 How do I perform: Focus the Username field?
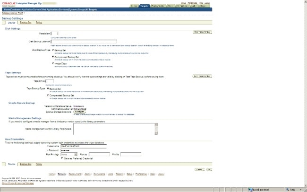tap(84, 146)
